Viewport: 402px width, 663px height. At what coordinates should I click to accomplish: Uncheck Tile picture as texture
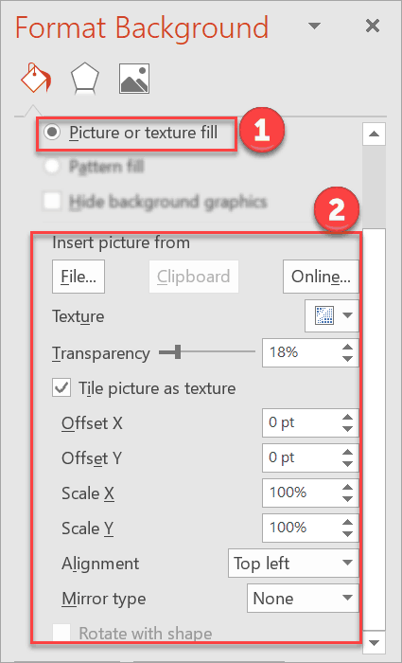tap(62, 388)
